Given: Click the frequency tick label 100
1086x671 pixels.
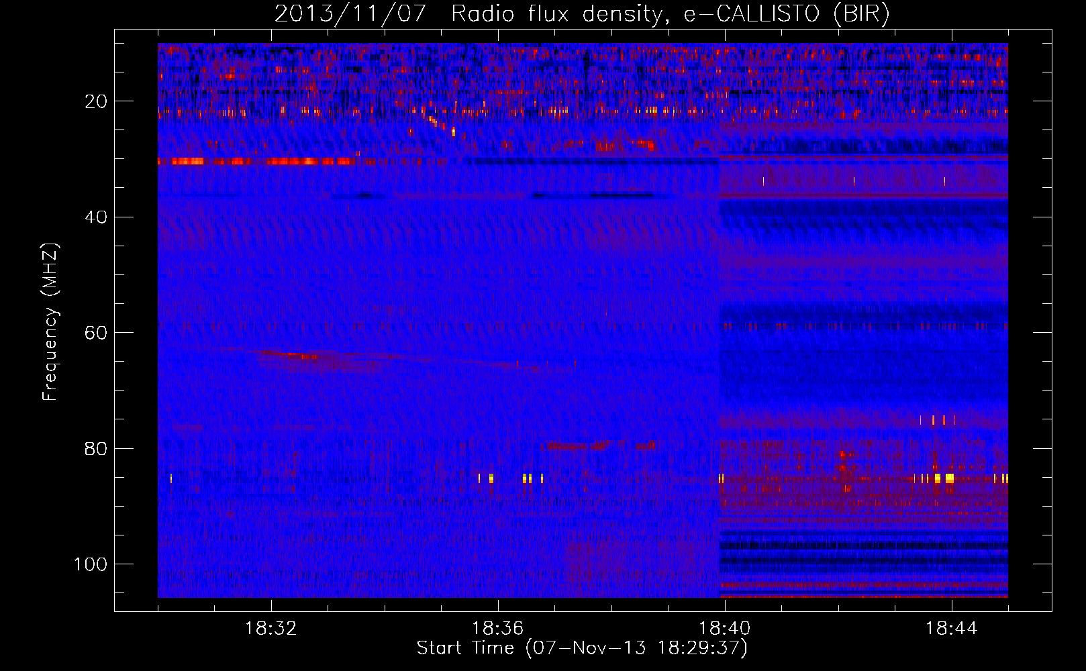Looking at the screenshot, I should tap(91, 564).
